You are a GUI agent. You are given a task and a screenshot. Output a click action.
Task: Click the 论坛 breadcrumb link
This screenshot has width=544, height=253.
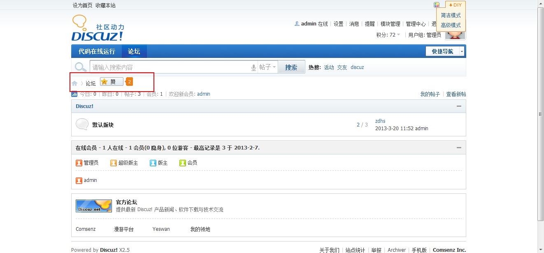point(91,83)
